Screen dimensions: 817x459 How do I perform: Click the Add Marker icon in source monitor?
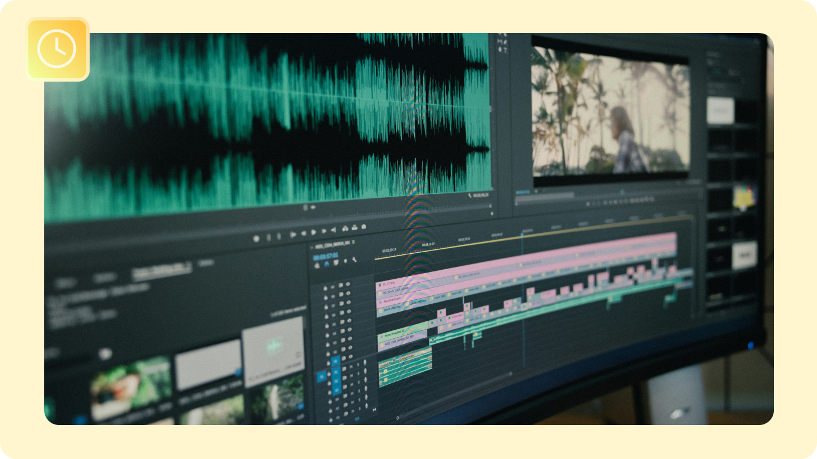point(256,239)
